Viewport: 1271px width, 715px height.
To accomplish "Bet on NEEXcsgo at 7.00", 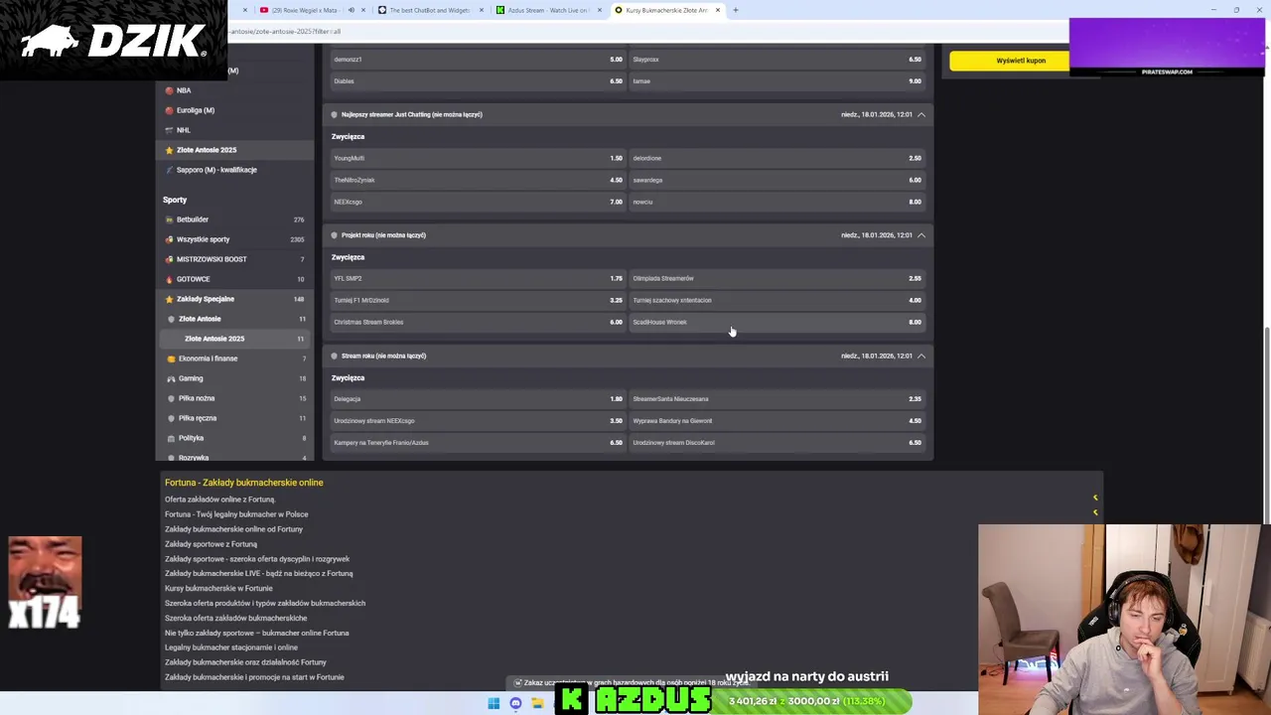I will point(478,202).
